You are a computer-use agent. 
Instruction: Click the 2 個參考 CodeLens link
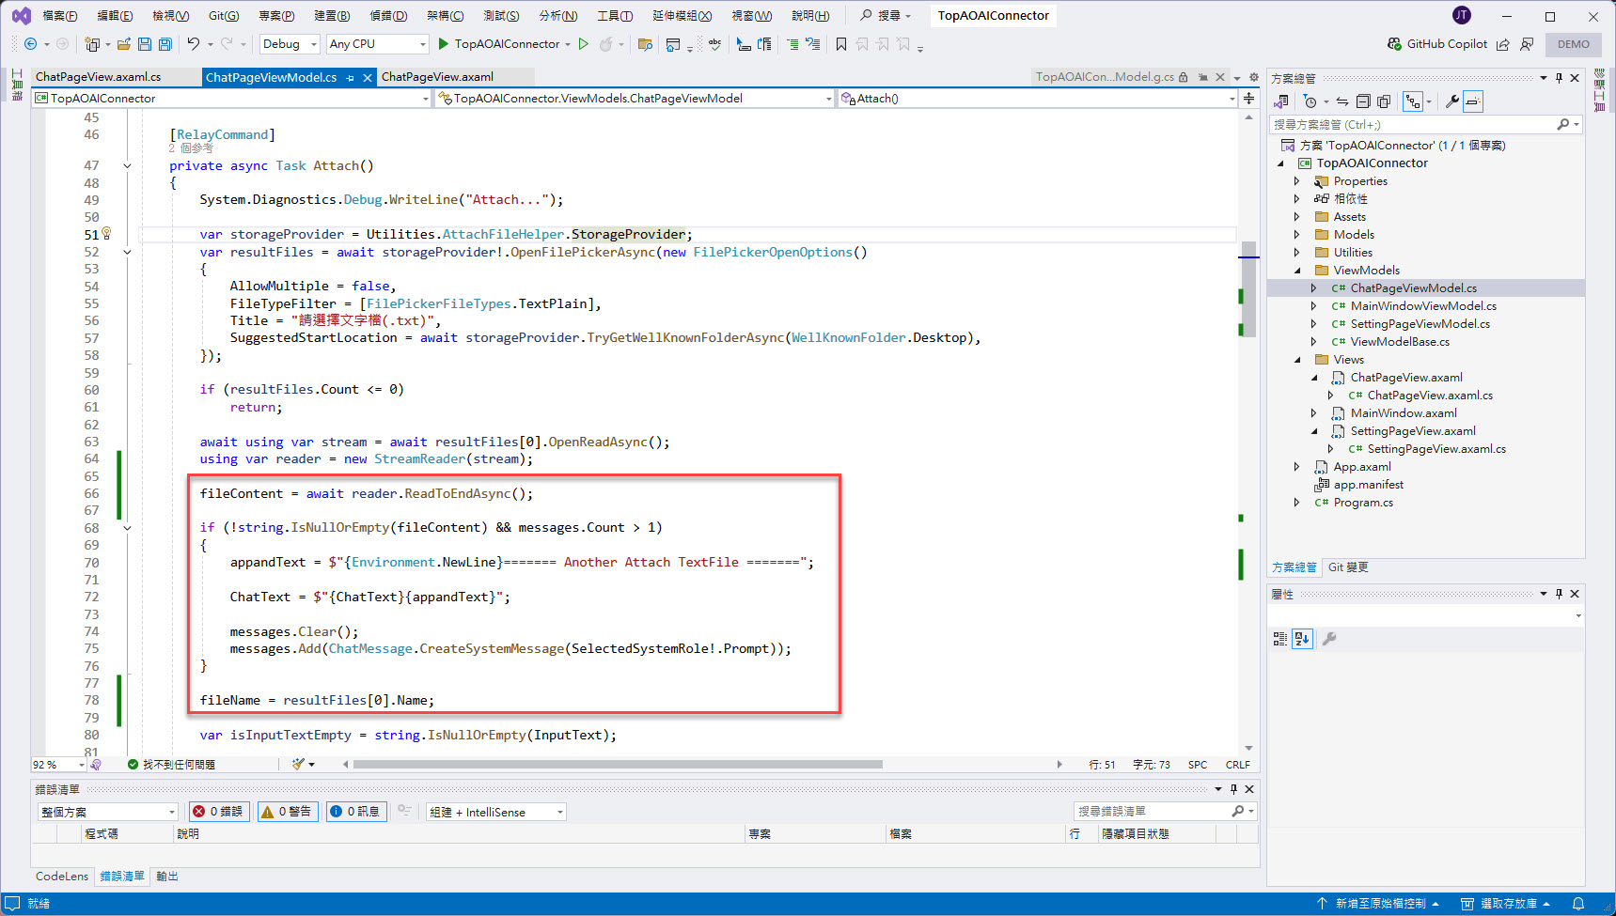pos(191,148)
